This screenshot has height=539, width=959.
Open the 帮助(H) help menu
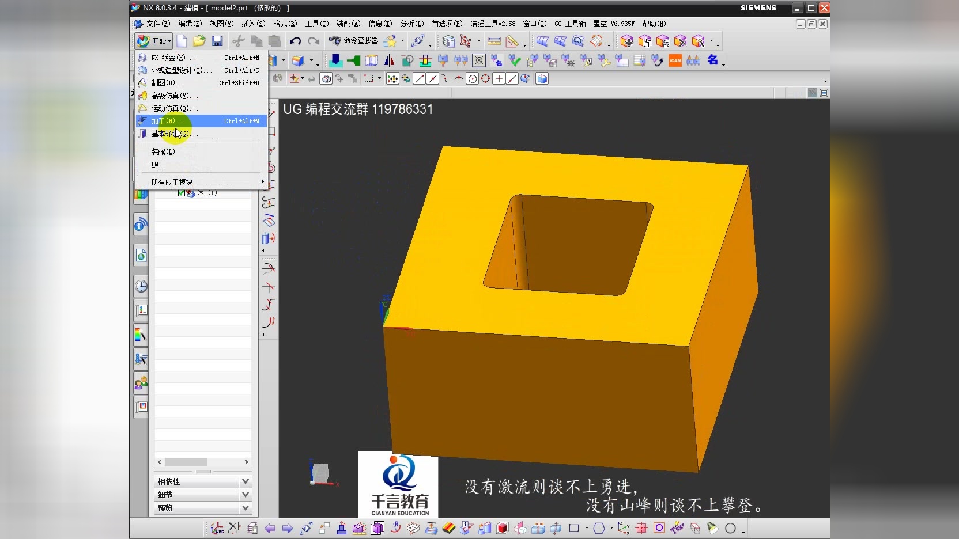point(654,24)
